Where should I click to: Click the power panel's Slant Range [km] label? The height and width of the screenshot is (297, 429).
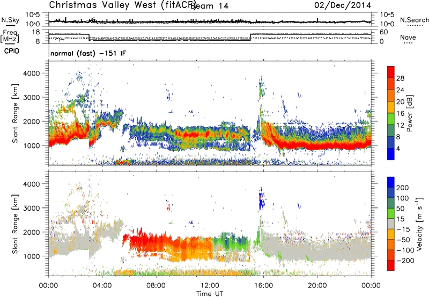[15, 113]
